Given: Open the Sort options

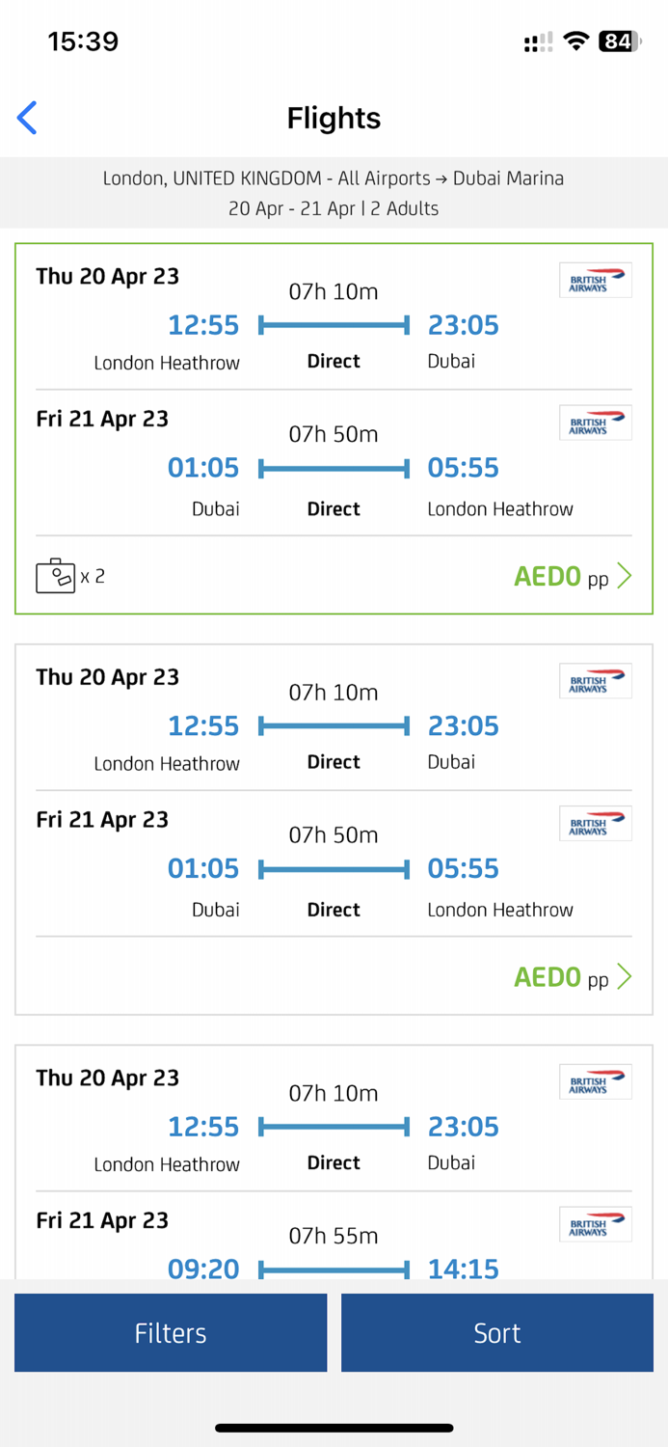Looking at the screenshot, I should tap(496, 1332).
